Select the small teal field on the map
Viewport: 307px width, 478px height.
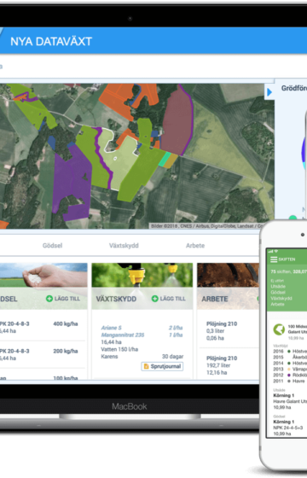coord(164,160)
